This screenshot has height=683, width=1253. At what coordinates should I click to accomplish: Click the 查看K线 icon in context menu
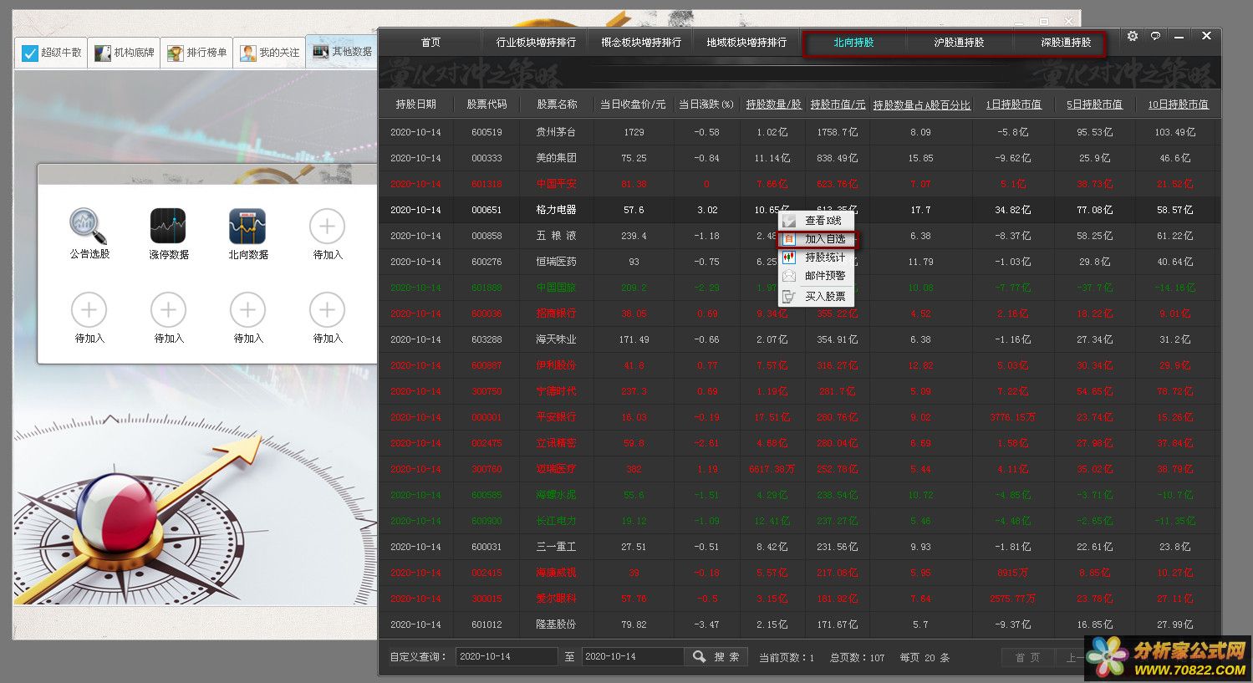789,221
